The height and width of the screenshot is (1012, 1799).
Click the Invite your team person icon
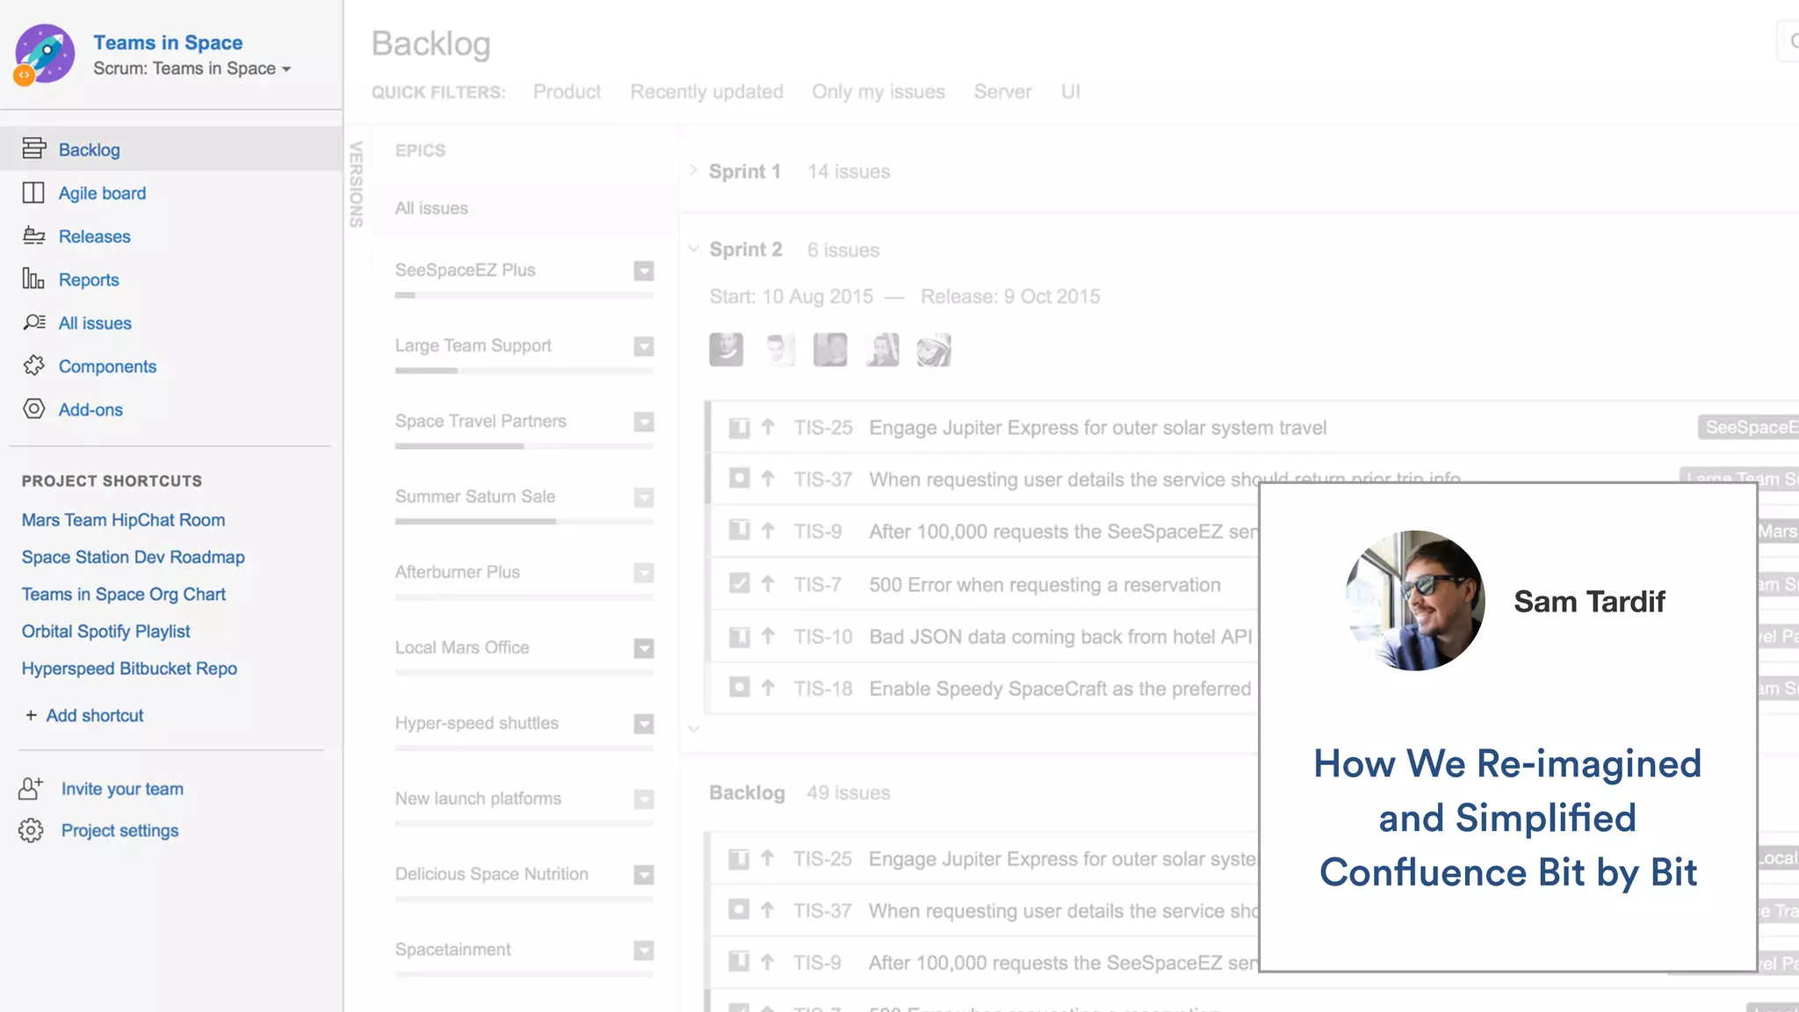click(x=31, y=788)
